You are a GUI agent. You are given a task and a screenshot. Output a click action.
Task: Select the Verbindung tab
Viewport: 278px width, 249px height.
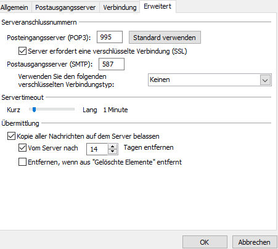(120, 7)
